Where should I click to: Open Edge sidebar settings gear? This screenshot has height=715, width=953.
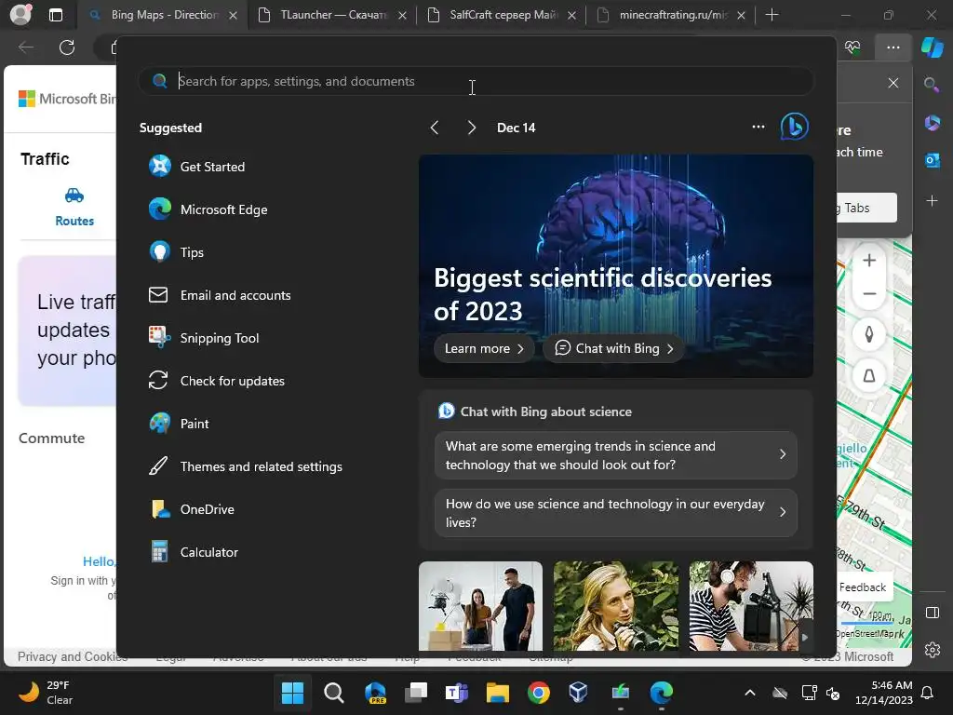tap(933, 649)
